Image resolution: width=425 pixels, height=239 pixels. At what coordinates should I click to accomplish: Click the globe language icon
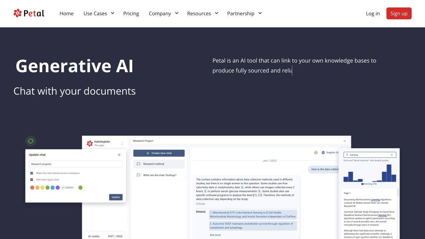(323, 152)
